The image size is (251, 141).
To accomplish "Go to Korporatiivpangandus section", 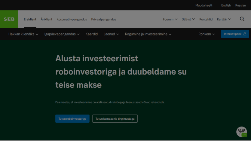I will [x=72, y=19].
